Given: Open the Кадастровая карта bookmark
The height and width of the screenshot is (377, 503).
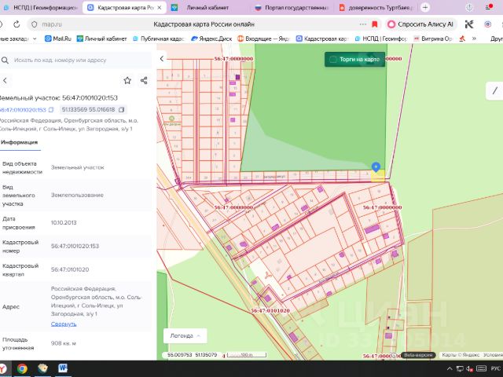Looking at the screenshot, I should pos(321,38).
